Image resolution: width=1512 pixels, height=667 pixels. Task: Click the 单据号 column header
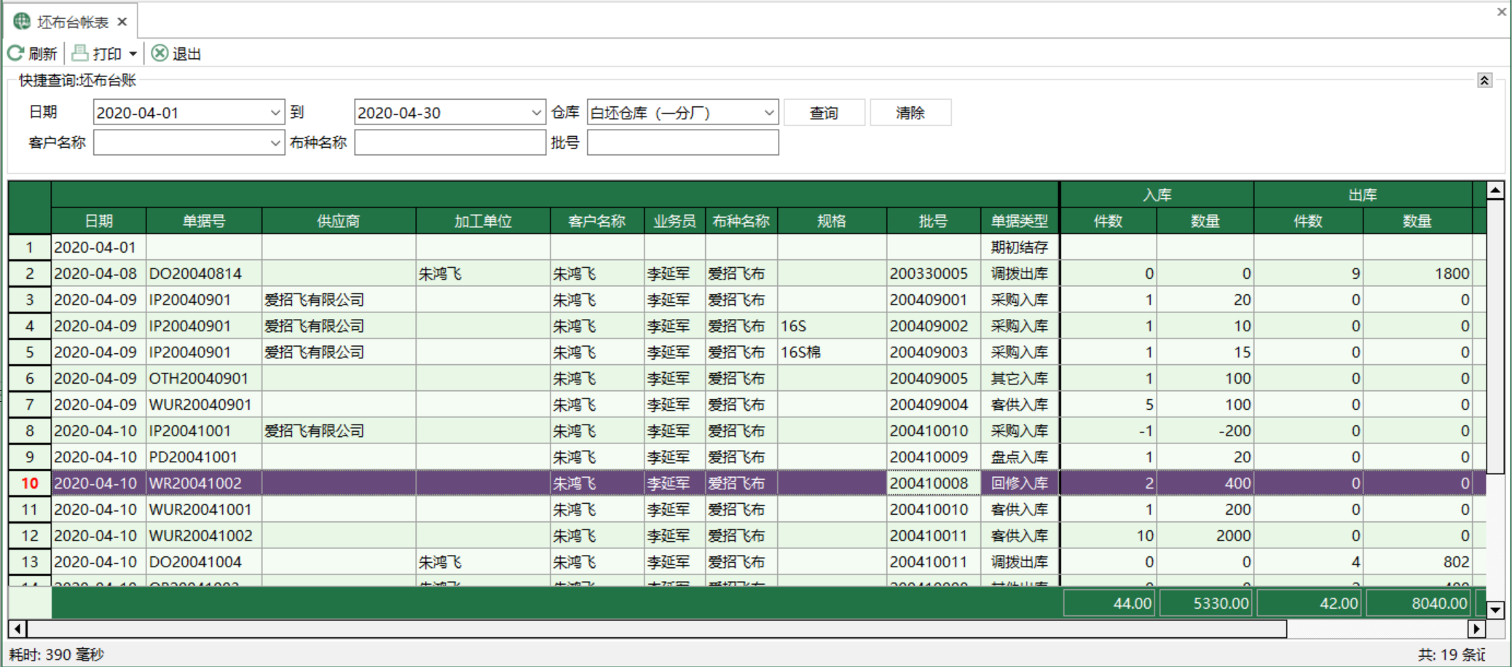coord(204,221)
